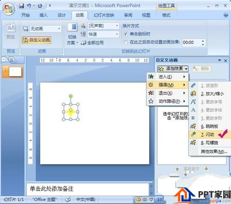Close the 自定义动画 task pane
Image resolution: width=231 pixels, height=204 pixels.
tap(225, 60)
